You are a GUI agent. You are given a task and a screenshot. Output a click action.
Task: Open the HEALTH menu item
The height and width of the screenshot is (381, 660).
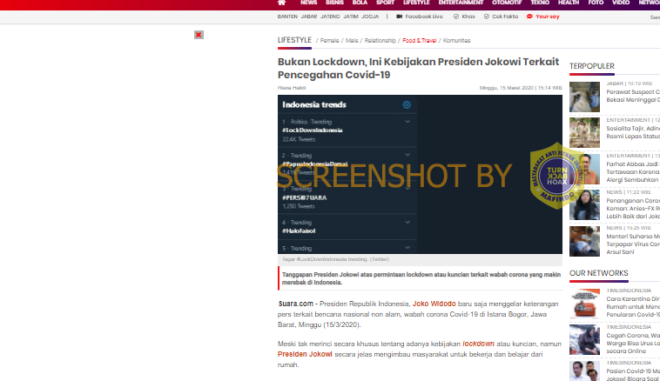(x=569, y=3)
